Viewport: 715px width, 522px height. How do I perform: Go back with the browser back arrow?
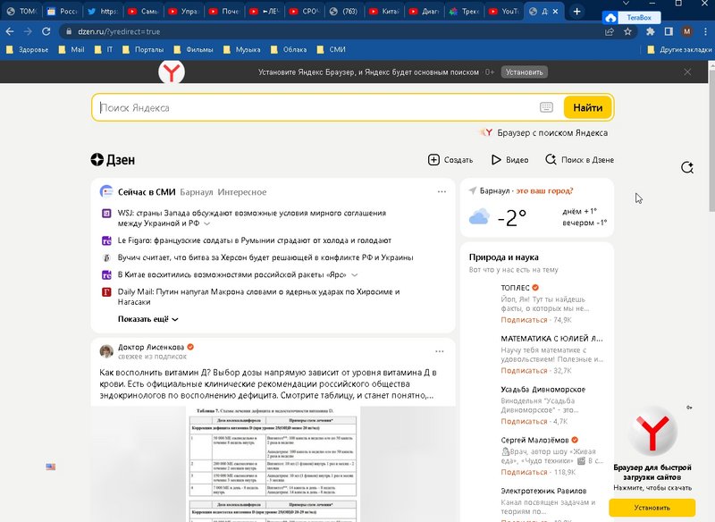(x=10, y=31)
